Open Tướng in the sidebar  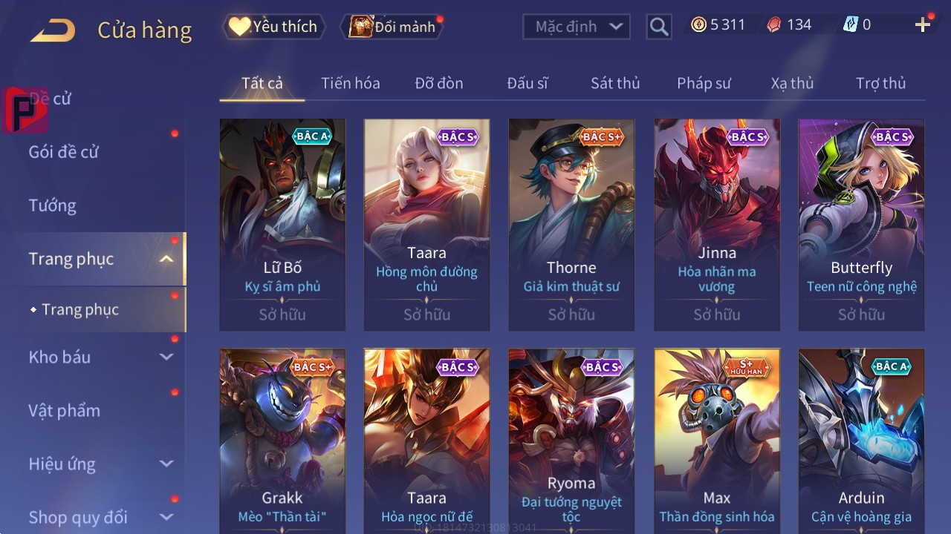[53, 205]
